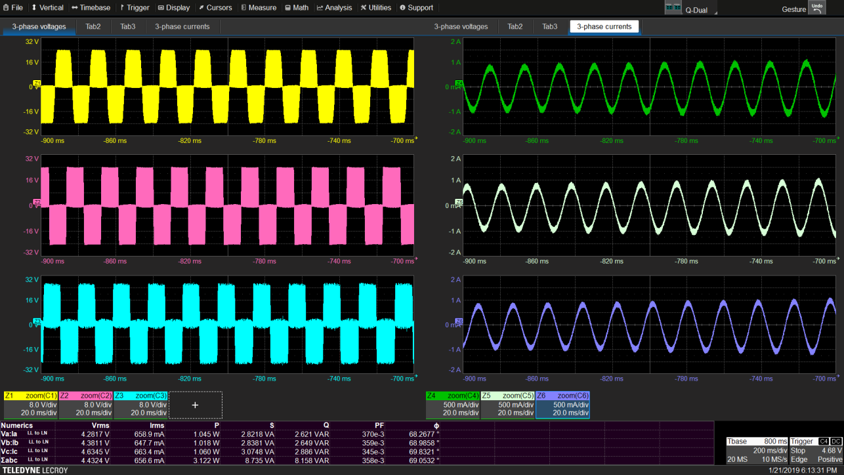Viewport: 844px width, 475px height.
Task: Click the add new trace plus box
Action: click(195, 405)
